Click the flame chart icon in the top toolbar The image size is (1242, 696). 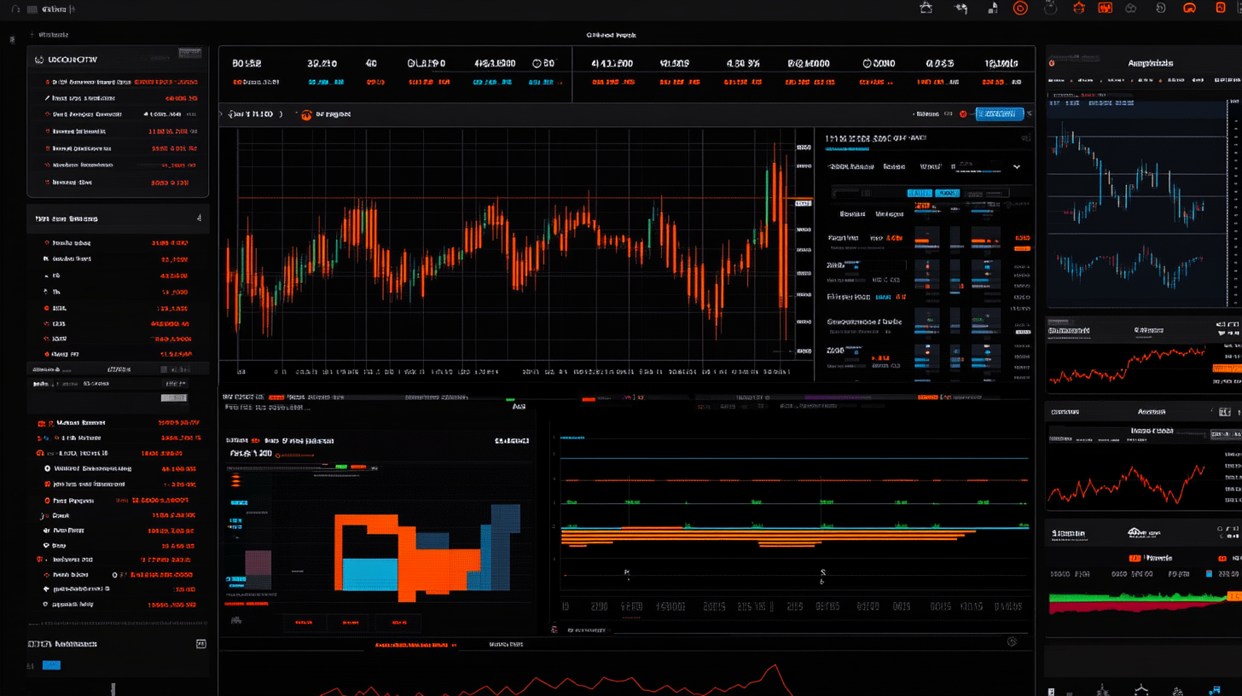pos(1105,8)
